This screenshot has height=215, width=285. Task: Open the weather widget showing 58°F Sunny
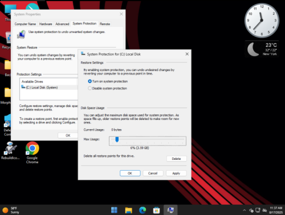[x=11, y=210]
